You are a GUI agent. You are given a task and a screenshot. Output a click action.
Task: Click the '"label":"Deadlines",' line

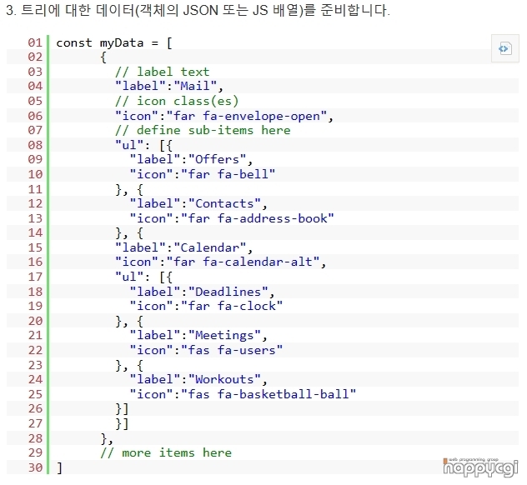click(203, 292)
